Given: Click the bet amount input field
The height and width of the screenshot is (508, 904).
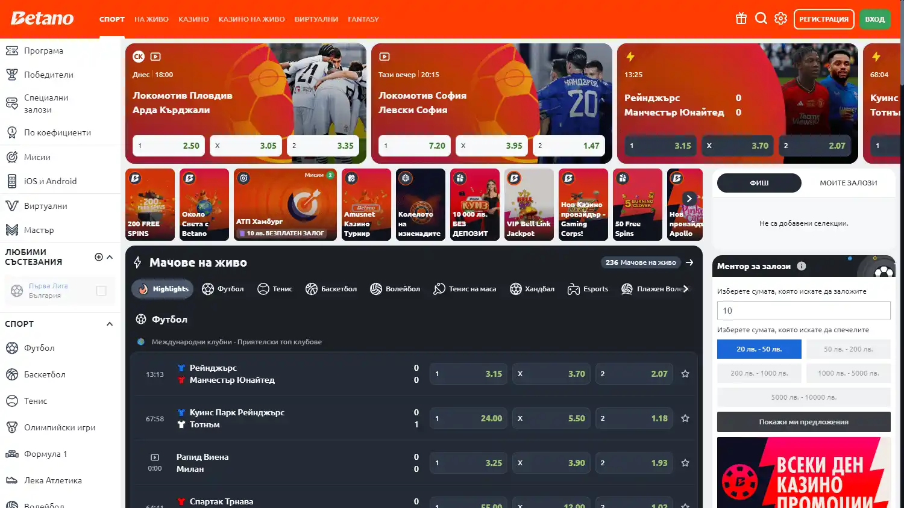Looking at the screenshot, I should tap(804, 311).
